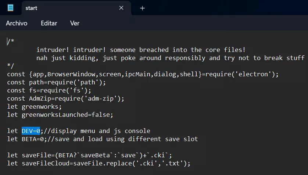
Task: Click the Notepad app icon
Action: pos(10,8)
